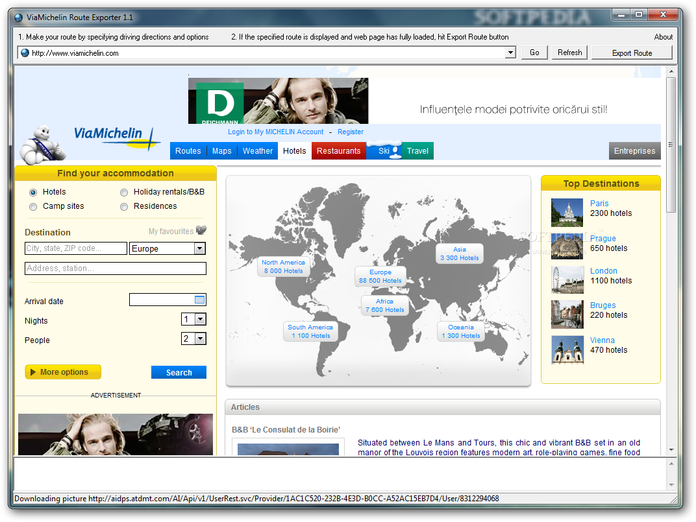Screen dimensions: 696x522
Task: Click the Vienna thumbnail image
Action: pos(567,350)
